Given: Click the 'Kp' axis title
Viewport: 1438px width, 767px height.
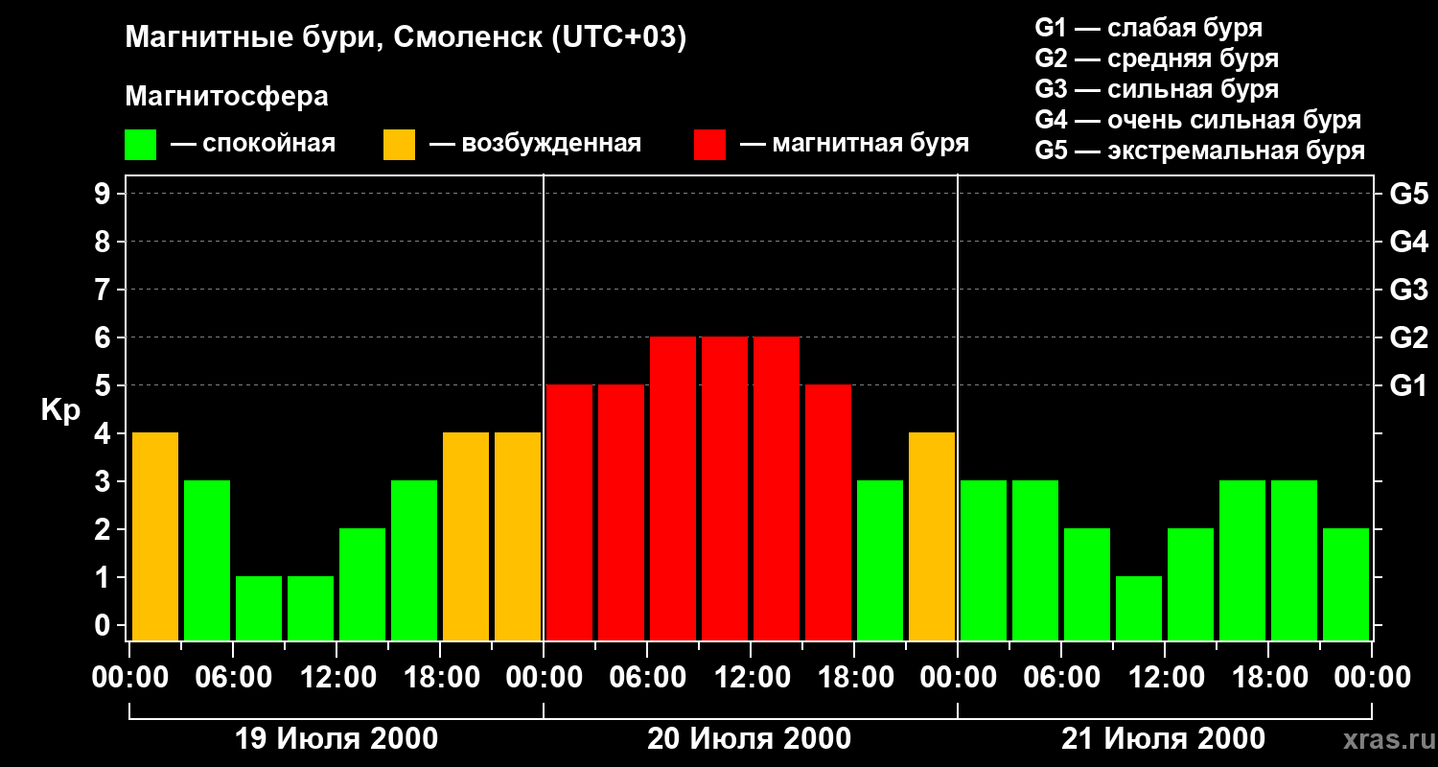Looking at the screenshot, I should 60,410.
